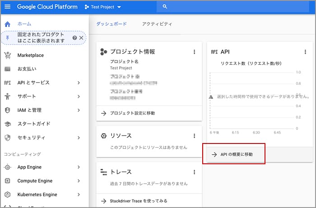Screen dimensions: 316x208
Task: Click プロジェクト設定に移動 link
Action: [x=132, y=113]
